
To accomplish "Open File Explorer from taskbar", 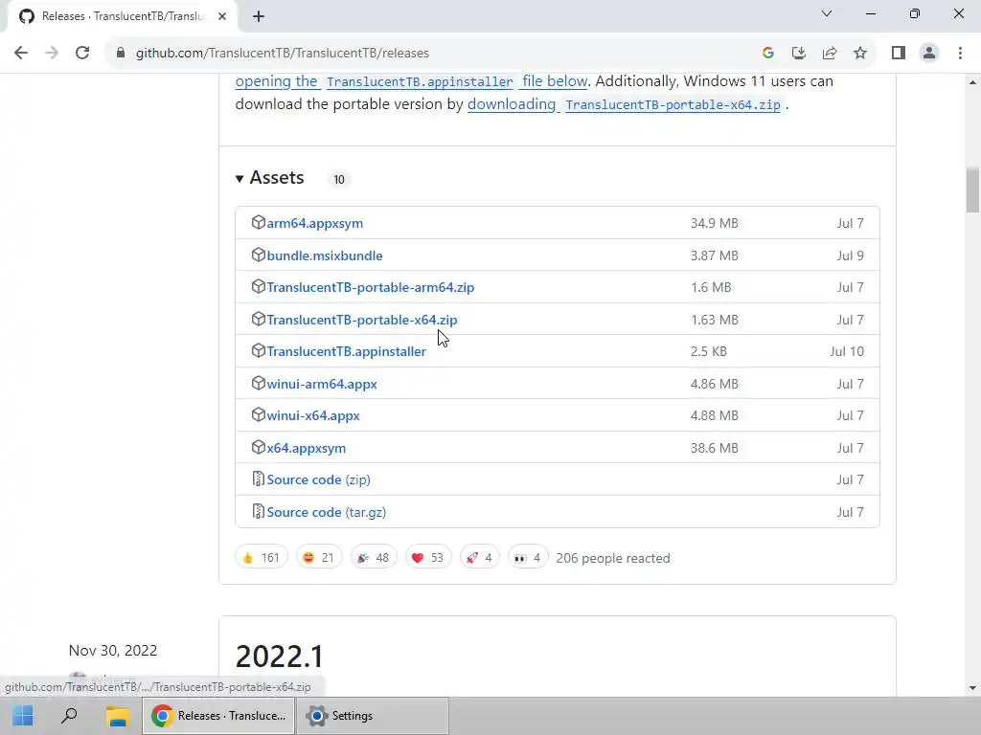I will tap(117, 716).
